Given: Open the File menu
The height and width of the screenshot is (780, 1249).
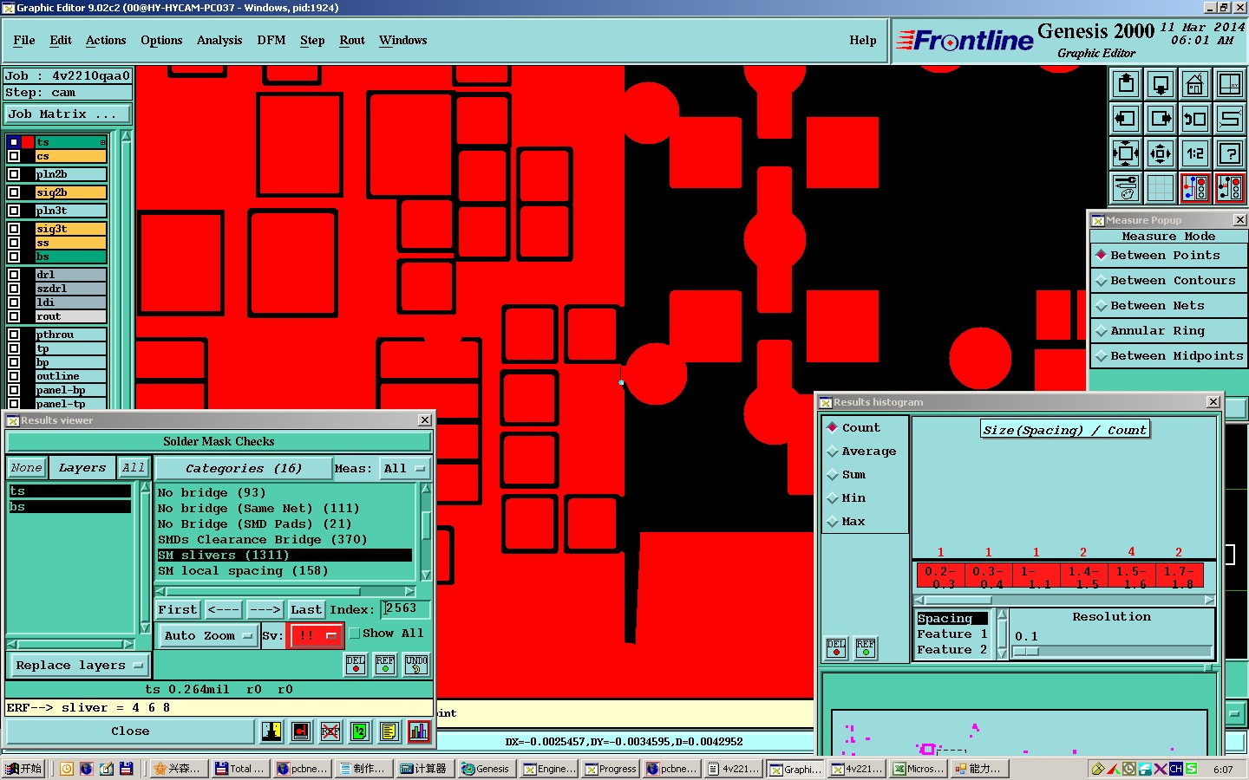Looking at the screenshot, I should click(x=24, y=41).
